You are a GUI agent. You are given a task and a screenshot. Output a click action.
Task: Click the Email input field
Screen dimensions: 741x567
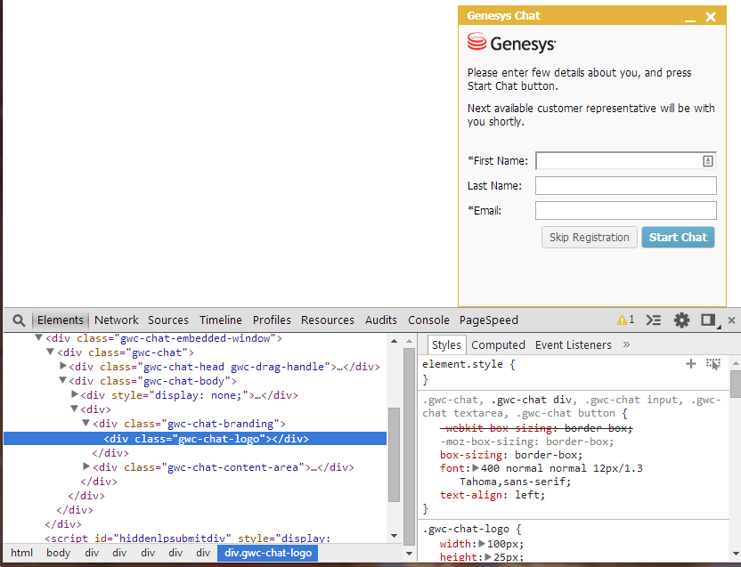(x=625, y=211)
